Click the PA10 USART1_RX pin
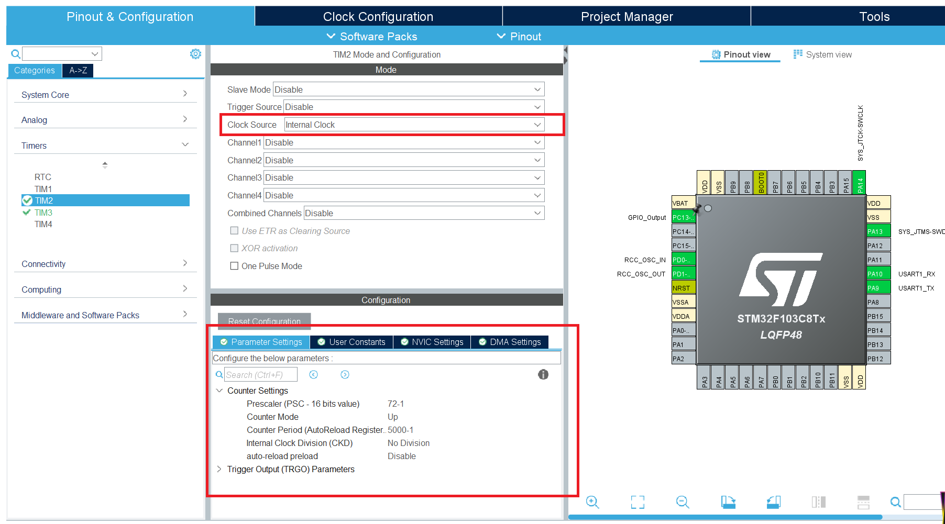The height and width of the screenshot is (524, 945). [878, 274]
